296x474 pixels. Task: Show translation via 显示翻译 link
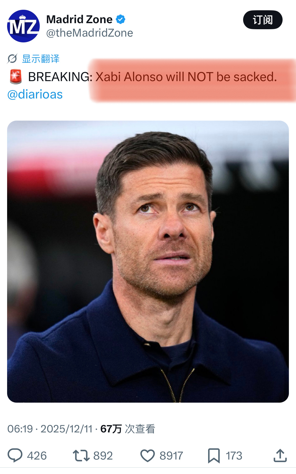click(x=41, y=58)
